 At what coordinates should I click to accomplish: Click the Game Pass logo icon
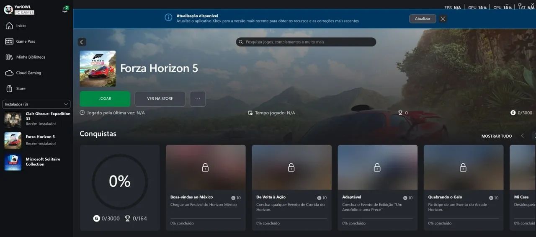pyautogui.click(x=9, y=41)
